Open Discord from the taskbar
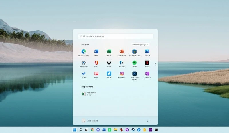This screenshot has width=229, height=133. 98,130
